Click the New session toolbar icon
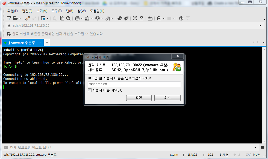This screenshot has height=159, width=268. (x=9, y=18)
